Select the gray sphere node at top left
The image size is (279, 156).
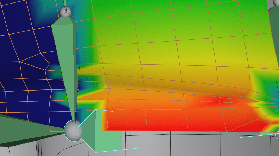tap(65, 12)
